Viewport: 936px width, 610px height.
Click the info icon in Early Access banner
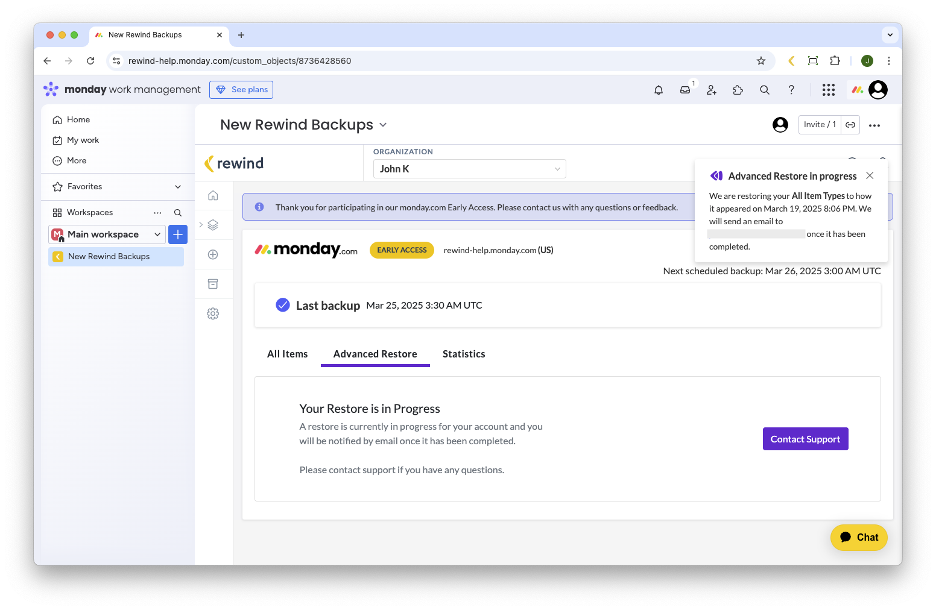[x=259, y=207]
